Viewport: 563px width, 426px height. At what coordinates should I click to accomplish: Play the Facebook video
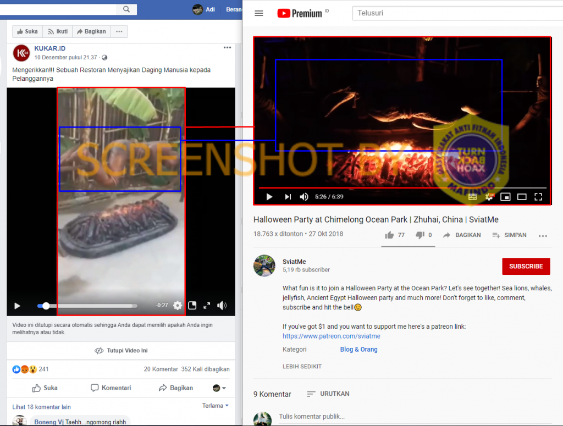(x=17, y=306)
